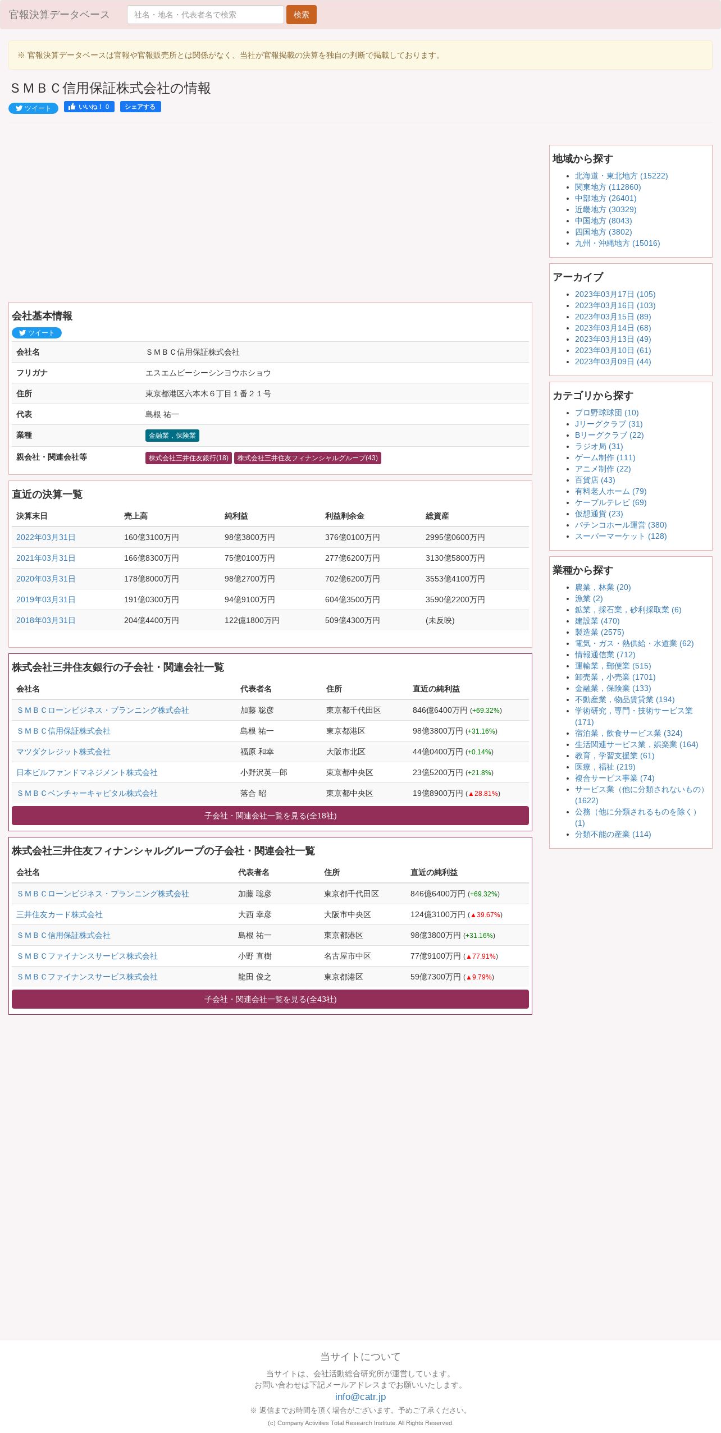Browse 関東地方 (112860) region
Screen dimensions: 721x1433
click(608, 187)
